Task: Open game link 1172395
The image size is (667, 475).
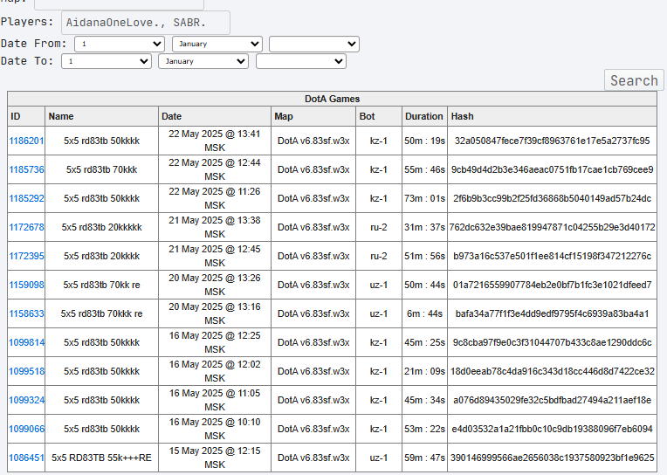Action: pos(26,256)
